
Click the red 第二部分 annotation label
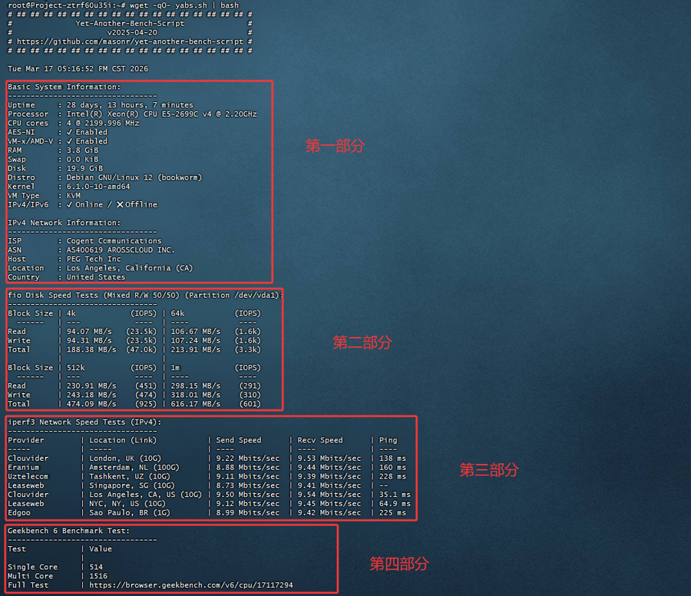(x=362, y=343)
